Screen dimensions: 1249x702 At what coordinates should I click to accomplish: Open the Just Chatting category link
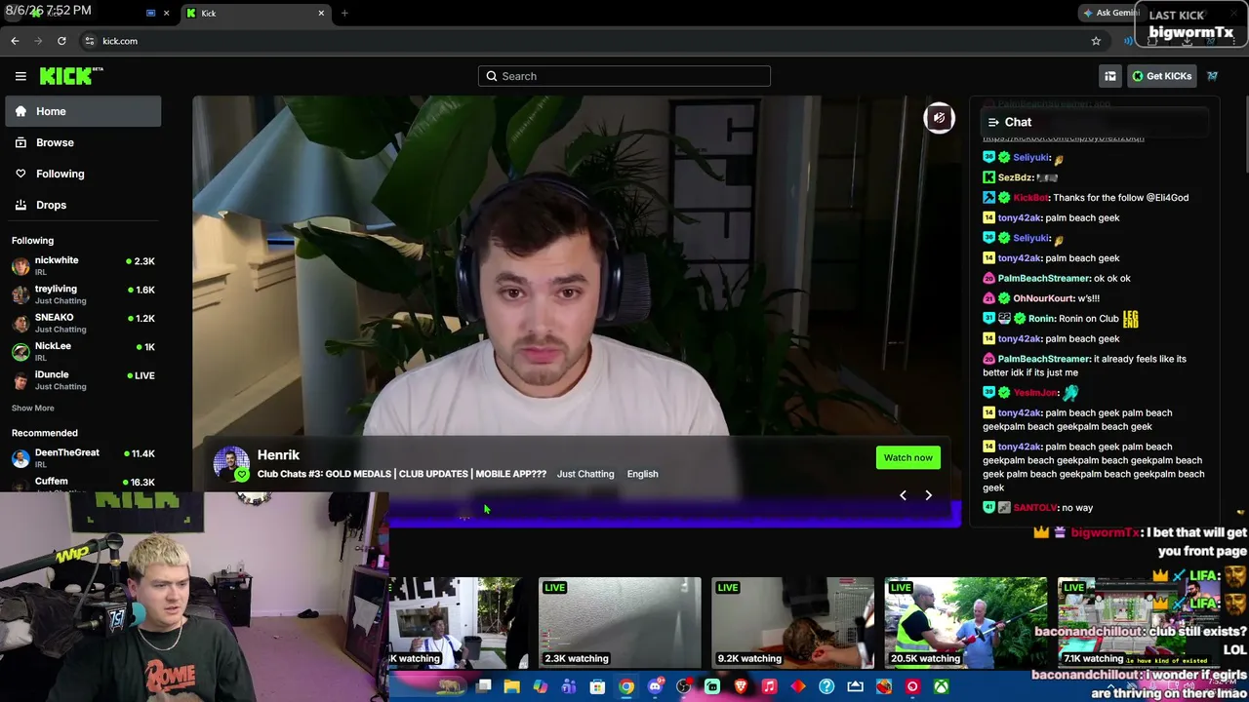(x=585, y=474)
